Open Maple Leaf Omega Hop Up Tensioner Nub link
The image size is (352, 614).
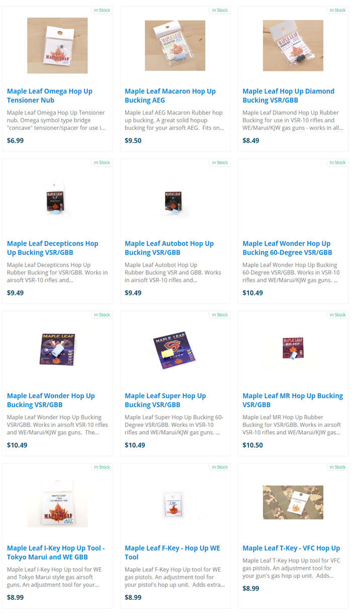click(50, 96)
